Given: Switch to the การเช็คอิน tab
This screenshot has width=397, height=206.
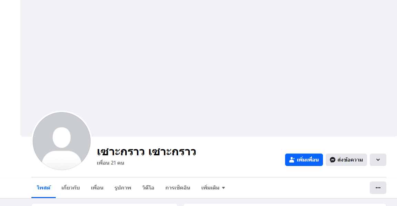Looking at the screenshot, I should pos(178,188).
